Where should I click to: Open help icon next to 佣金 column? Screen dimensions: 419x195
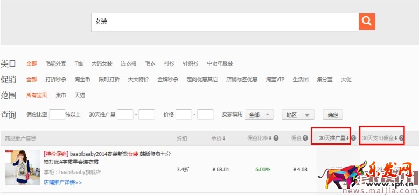305,138
